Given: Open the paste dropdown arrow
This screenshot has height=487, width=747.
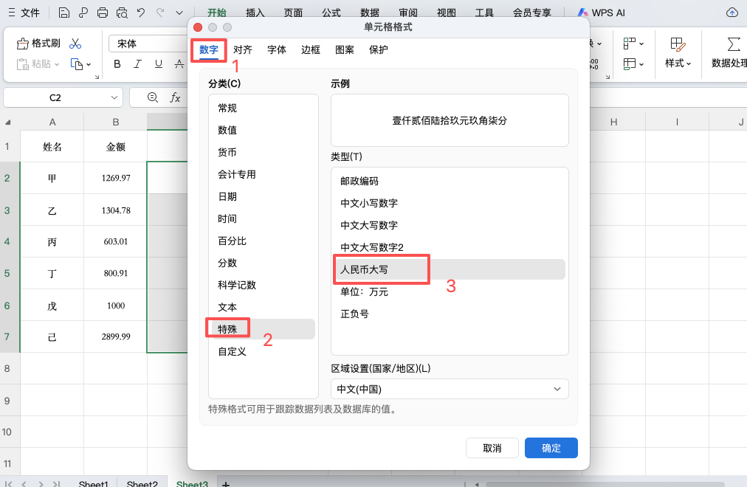Looking at the screenshot, I should [58, 64].
